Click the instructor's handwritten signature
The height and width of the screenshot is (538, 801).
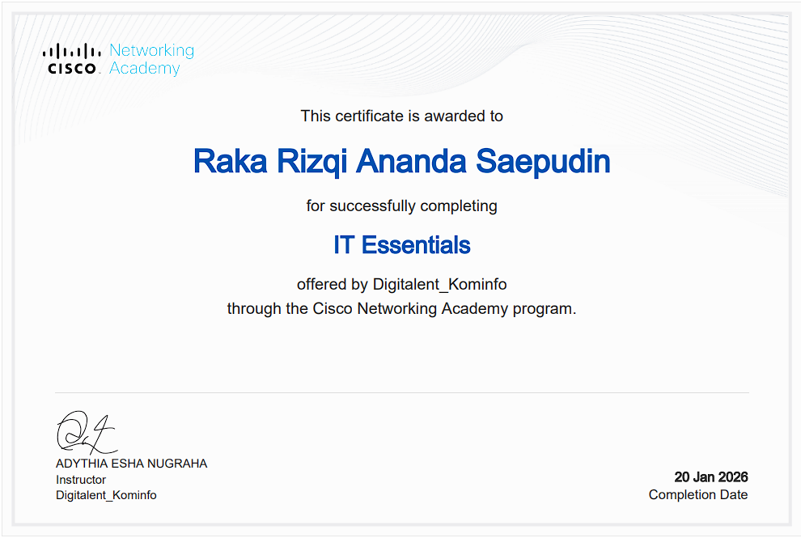tap(87, 433)
